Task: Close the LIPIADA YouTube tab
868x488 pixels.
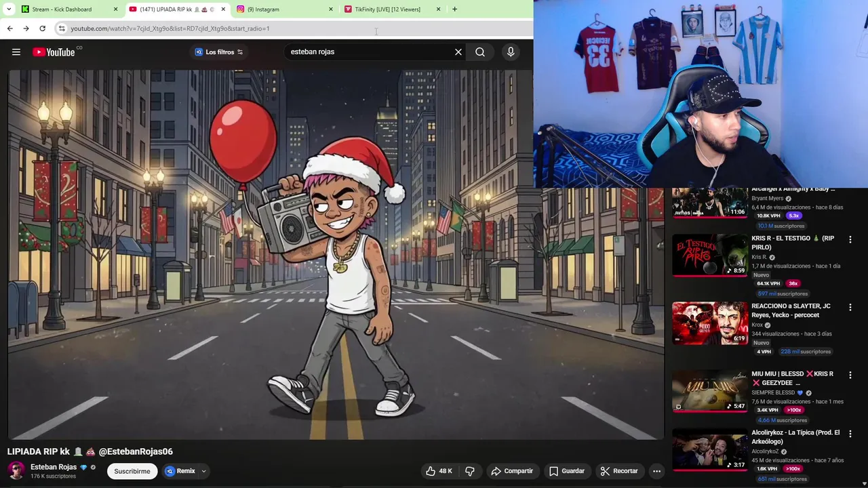Action: 223,9
